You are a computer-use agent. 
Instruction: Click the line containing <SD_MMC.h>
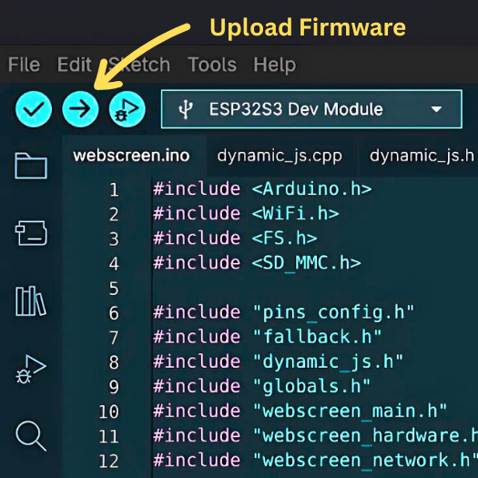coord(257,263)
